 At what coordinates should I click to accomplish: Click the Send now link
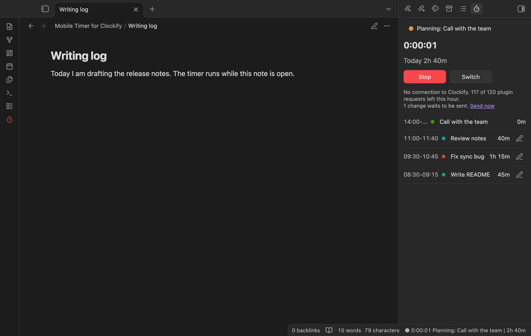click(482, 106)
